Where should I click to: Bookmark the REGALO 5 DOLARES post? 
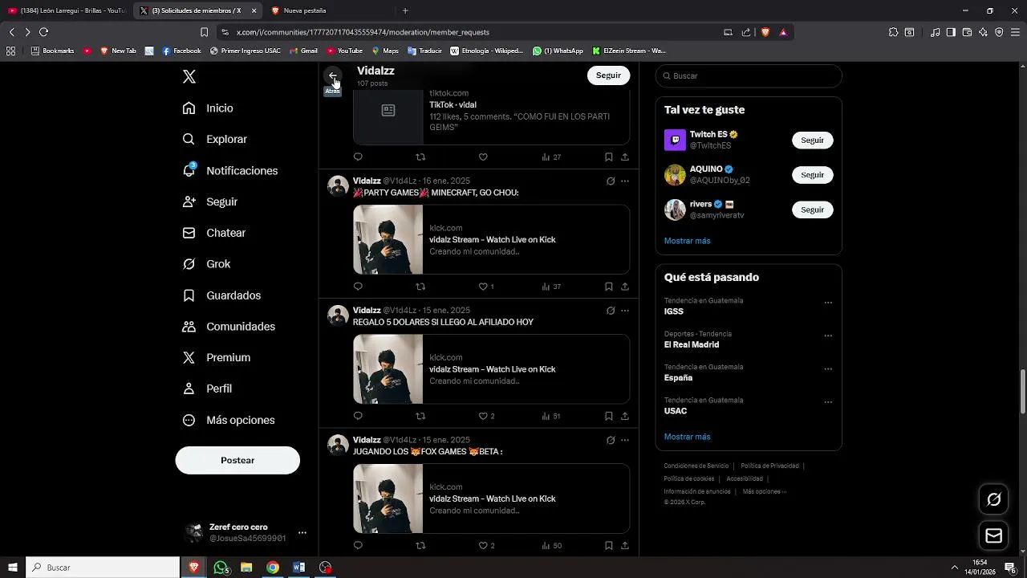(608, 416)
